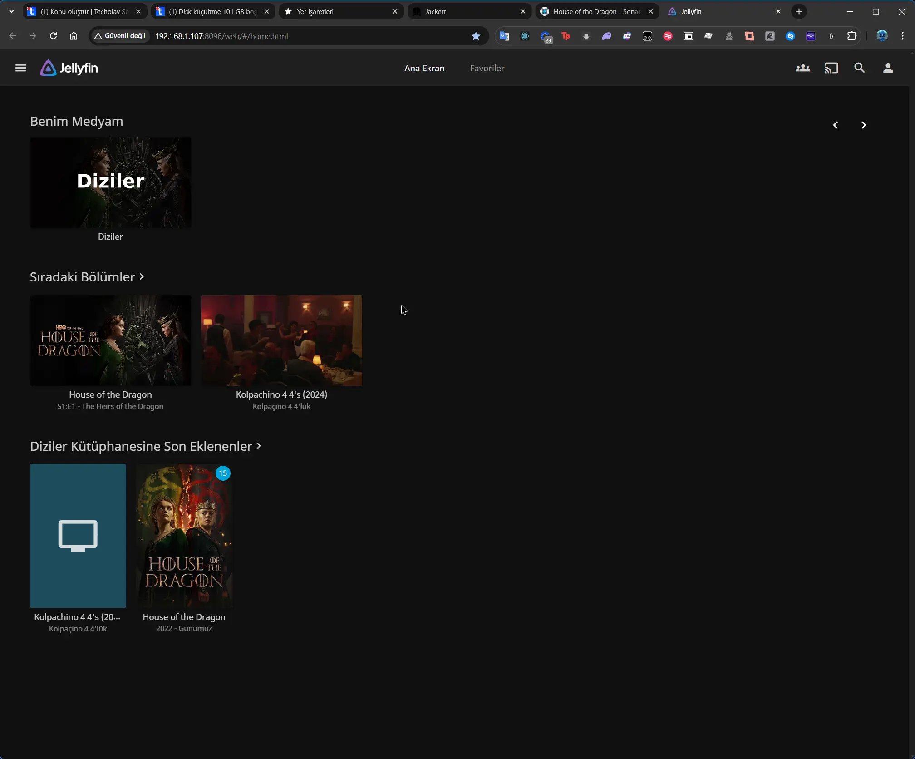Open the browser extensions puzzle menu
This screenshot has height=759, width=915.
click(852, 36)
